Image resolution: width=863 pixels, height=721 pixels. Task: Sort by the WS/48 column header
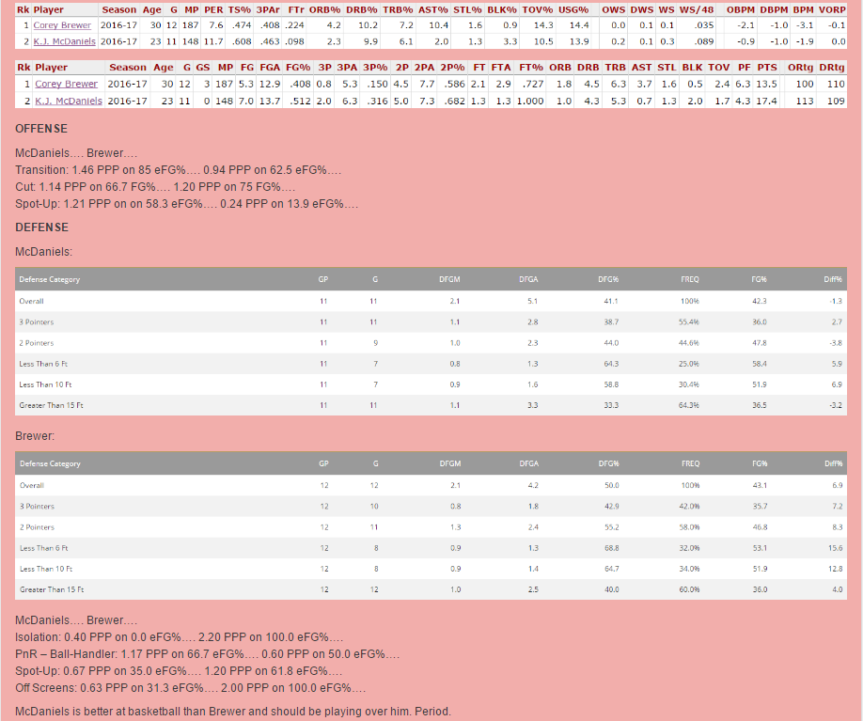coord(697,9)
